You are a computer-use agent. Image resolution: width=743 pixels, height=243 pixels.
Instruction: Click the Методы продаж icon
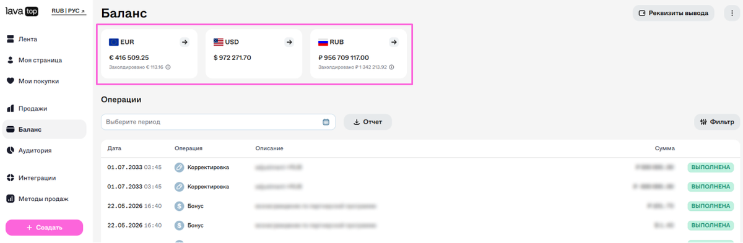pyautogui.click(x=11, y=198)
